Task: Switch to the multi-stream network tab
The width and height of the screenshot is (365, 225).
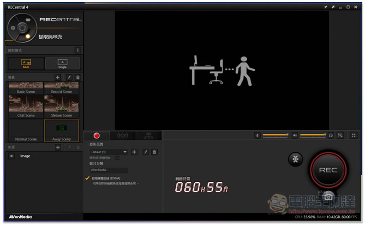Action: (149, 136)
